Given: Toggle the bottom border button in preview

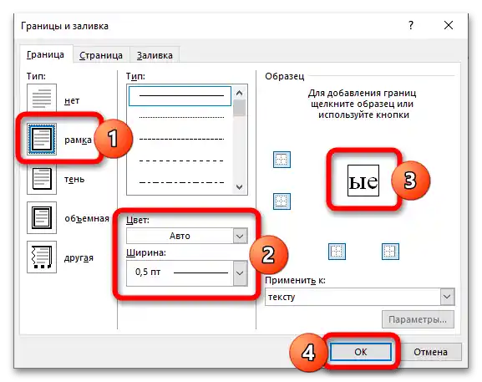Looking at the screenshot, I should (282, 201).
